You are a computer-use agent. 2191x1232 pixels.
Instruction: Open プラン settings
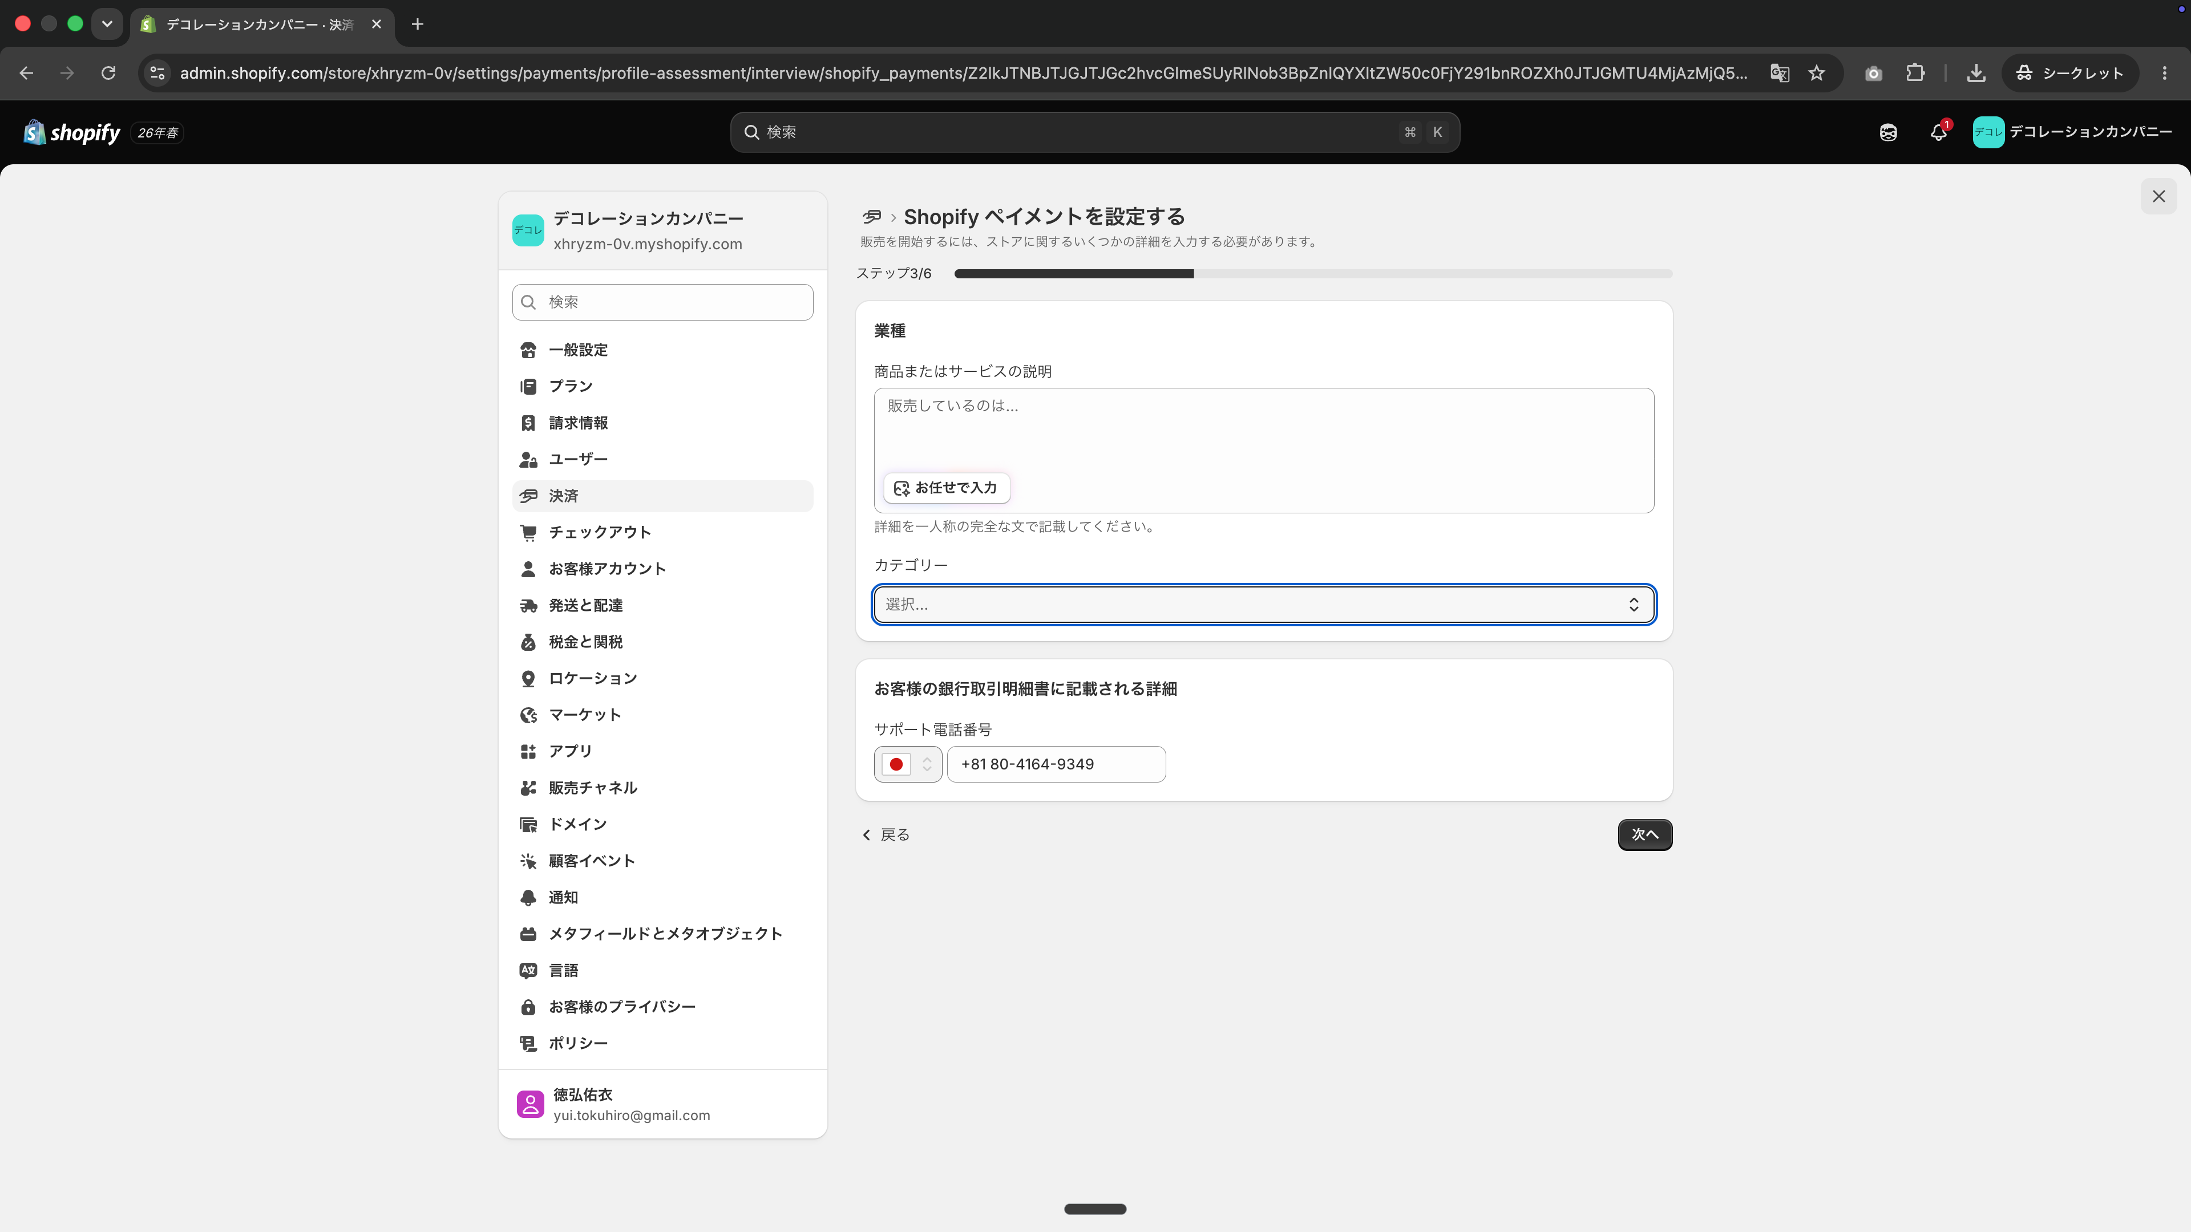662,387
